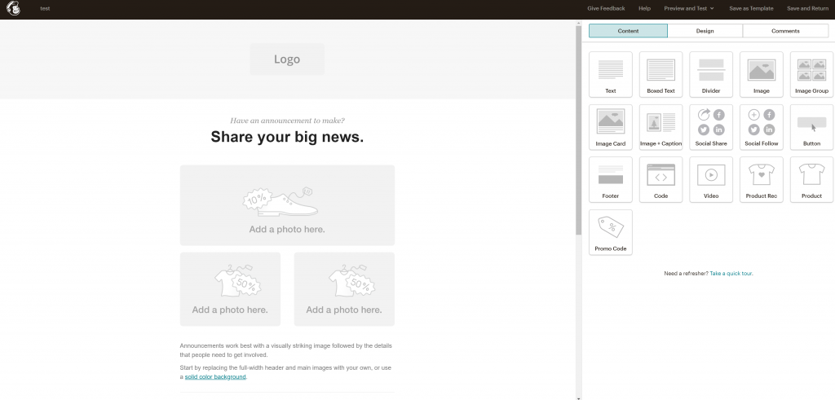Click the scrollbar down arrow
This screenshot has width=835, height=400.
pyautogui.click(x=578, y=398)
